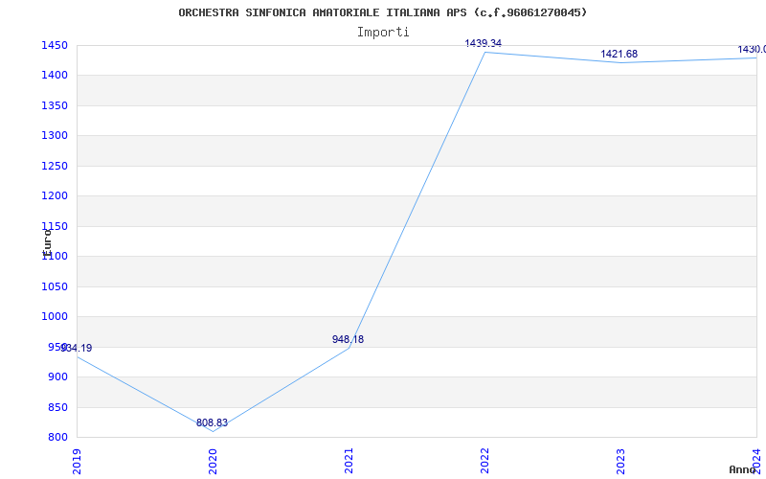The image size is (766, 479).
Task: Click the 800 y-axis value
Action: tap(57, 438)
